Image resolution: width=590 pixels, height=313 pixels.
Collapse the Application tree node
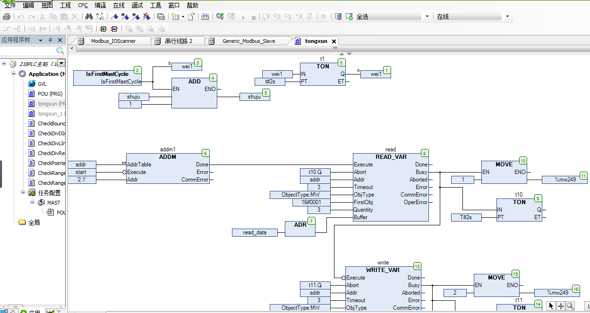(x=13, y=74)
